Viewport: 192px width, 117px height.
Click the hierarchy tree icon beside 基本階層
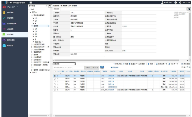coord(50,6)
